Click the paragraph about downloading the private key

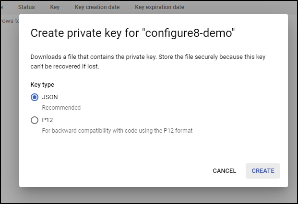[x=148, y=61]
